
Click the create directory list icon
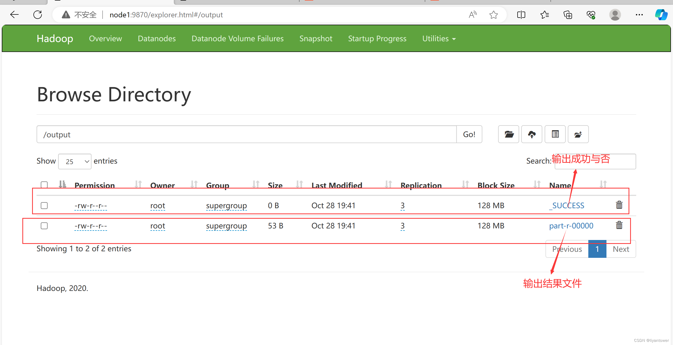pyautogui.click(x=555, y=134)
